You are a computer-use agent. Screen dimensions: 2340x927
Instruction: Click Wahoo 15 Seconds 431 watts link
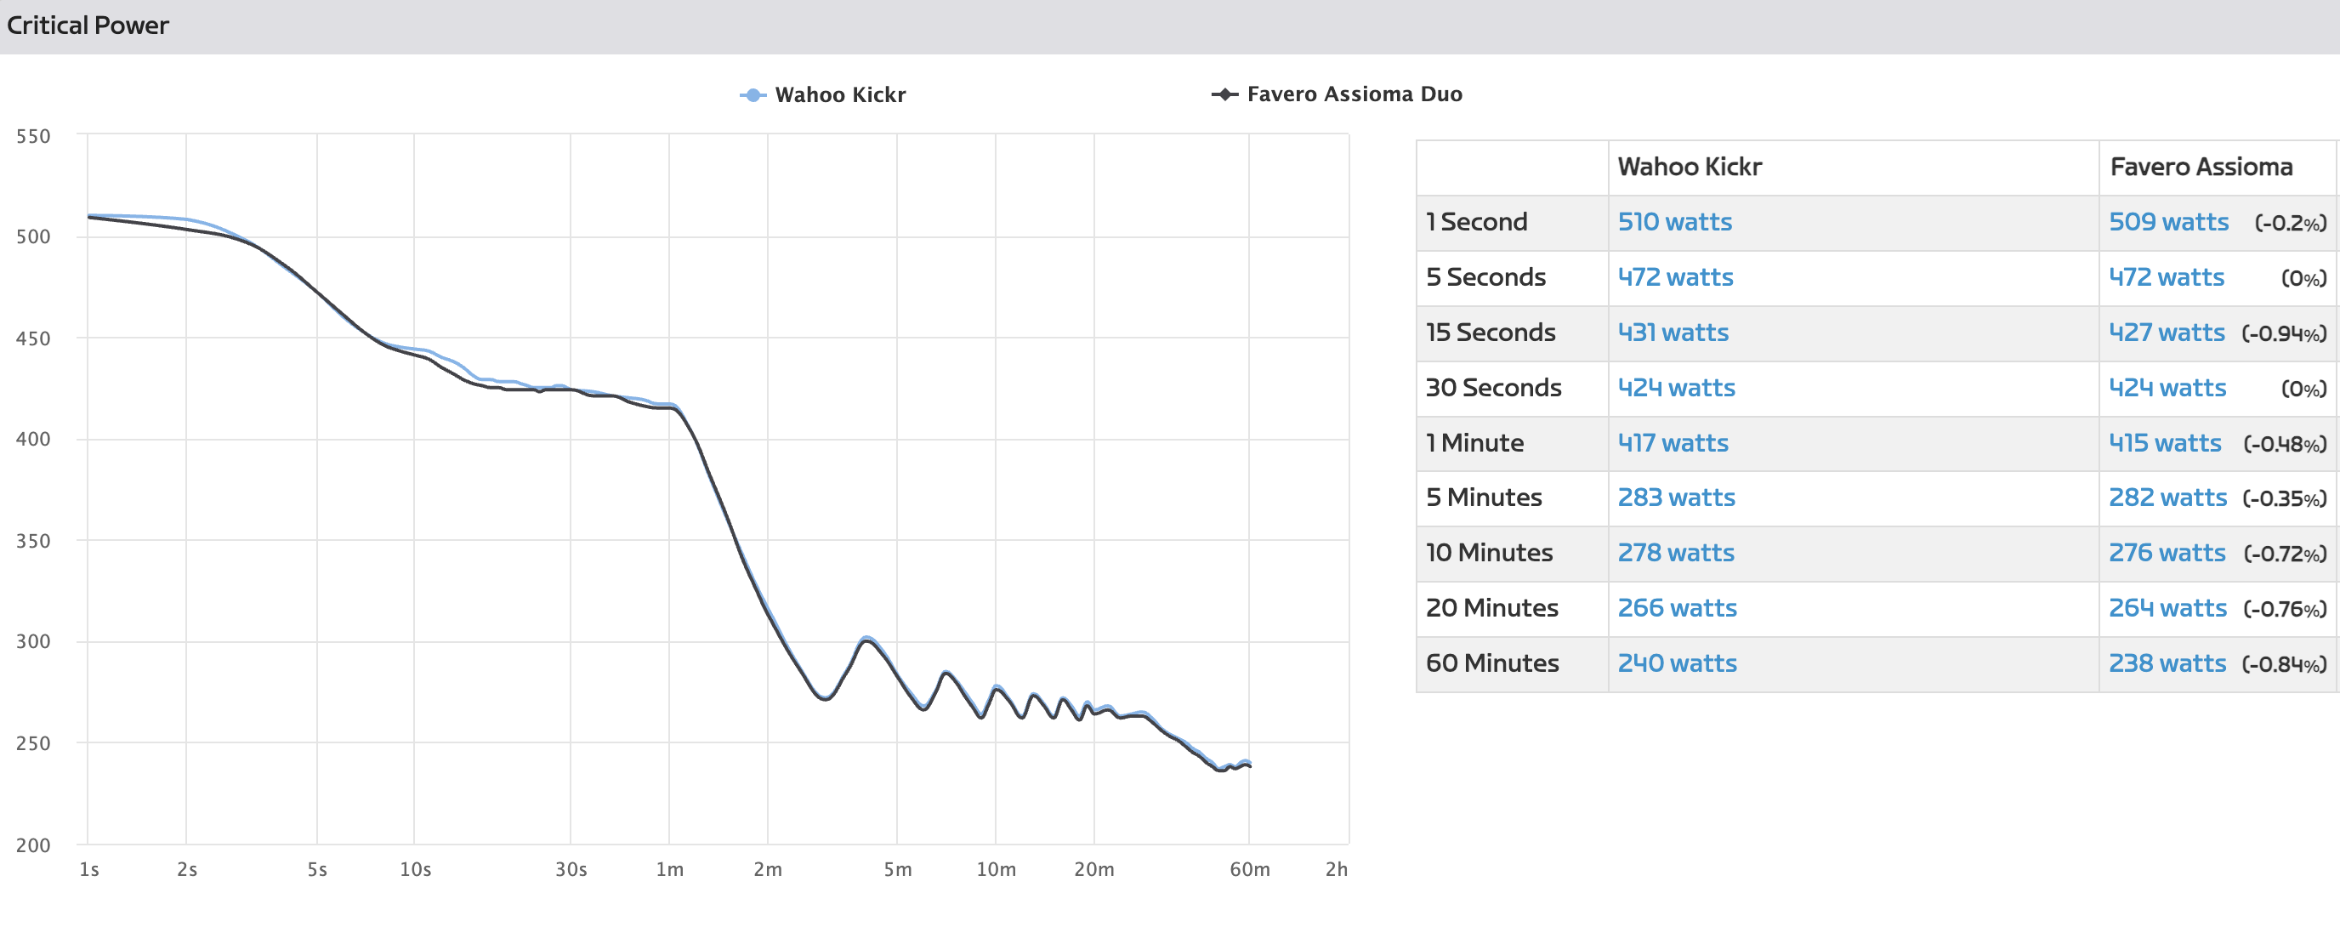[1673, 333]
